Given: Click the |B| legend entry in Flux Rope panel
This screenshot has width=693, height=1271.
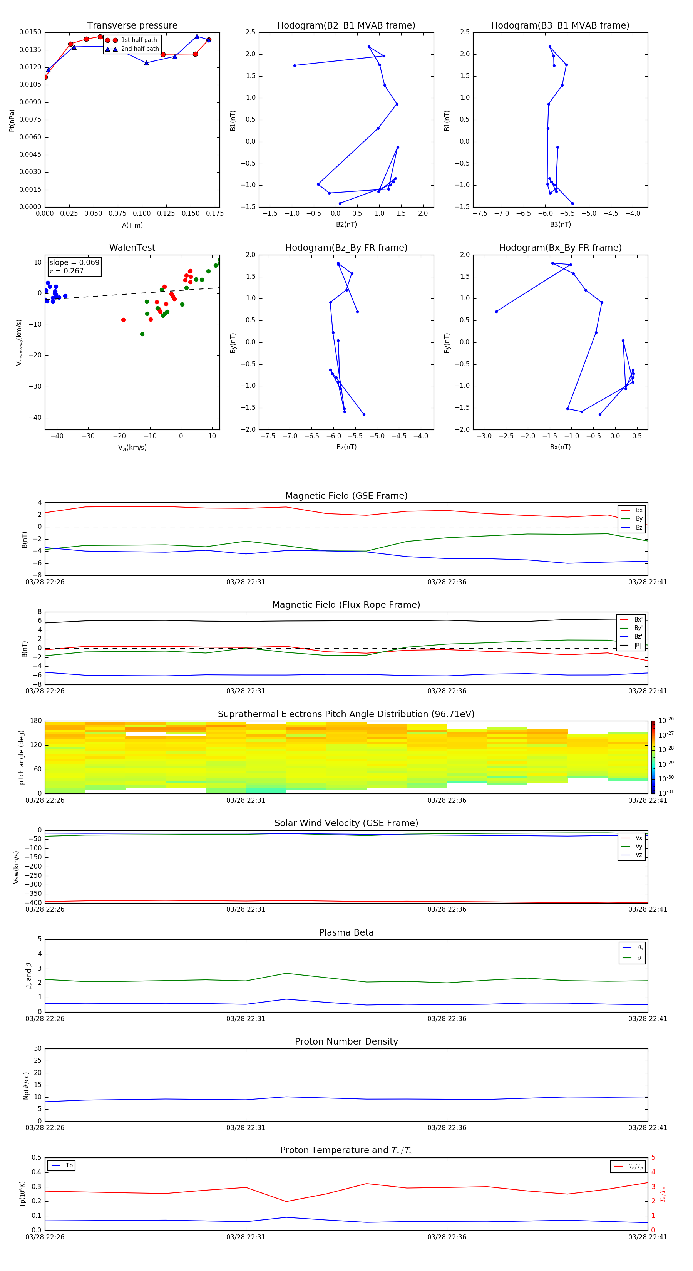Looking at the screenshot, I should pos(631,646).
